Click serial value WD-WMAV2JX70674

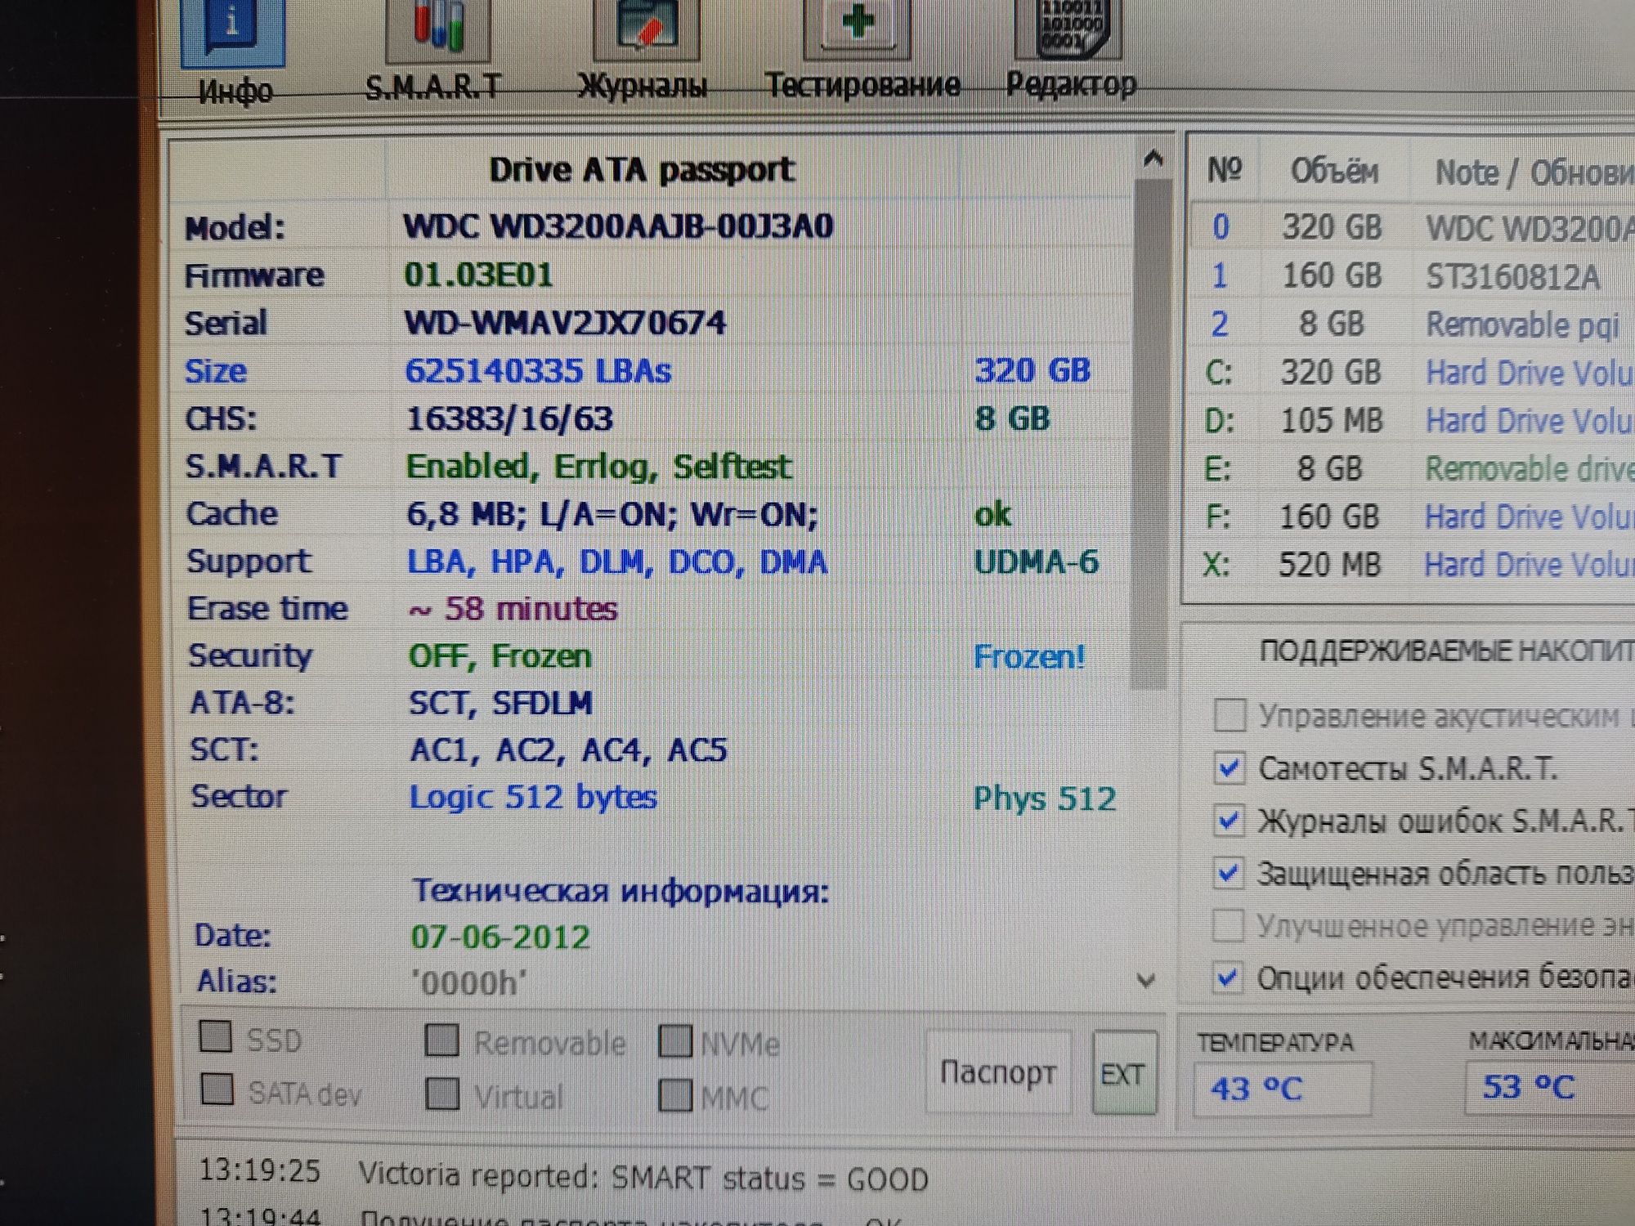pos(565,323)
